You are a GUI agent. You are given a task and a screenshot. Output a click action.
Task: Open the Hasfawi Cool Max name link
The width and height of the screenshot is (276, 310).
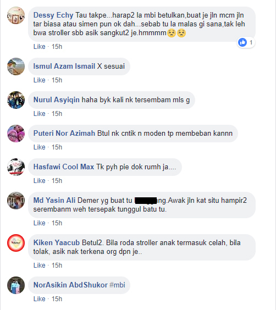point(64,167)
